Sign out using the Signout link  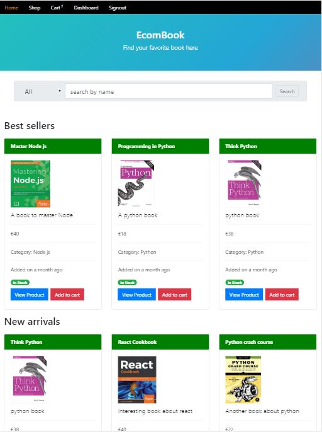coord(118,8)
